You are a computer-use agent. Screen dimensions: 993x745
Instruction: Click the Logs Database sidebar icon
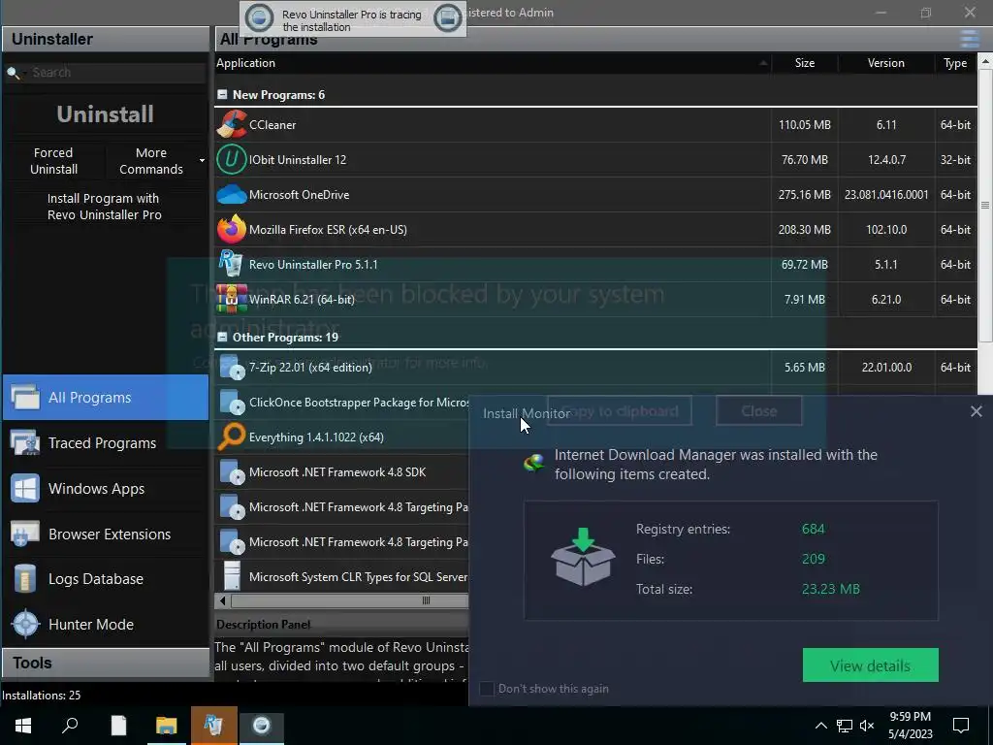tap(25, 579)
